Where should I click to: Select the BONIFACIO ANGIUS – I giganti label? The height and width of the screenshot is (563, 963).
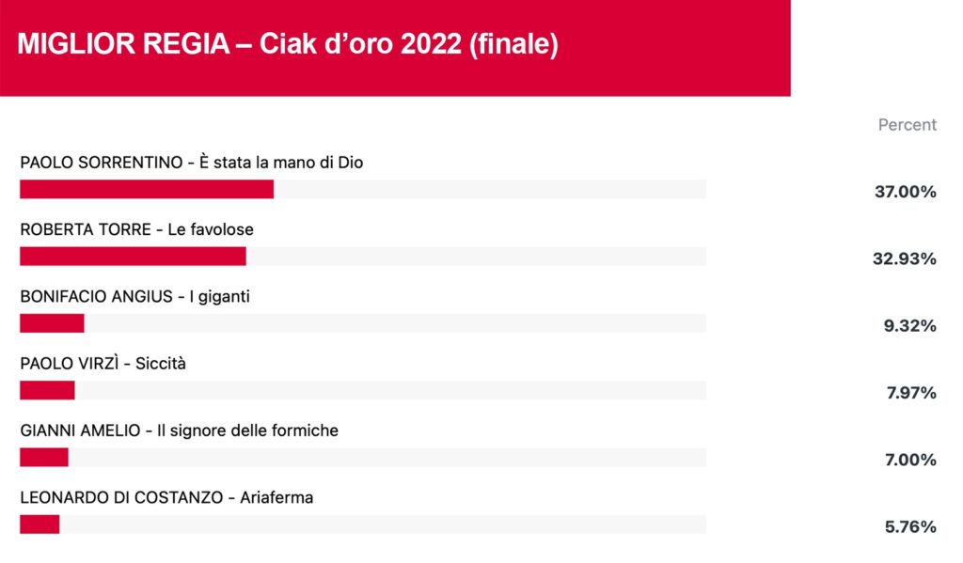[134, 297]
